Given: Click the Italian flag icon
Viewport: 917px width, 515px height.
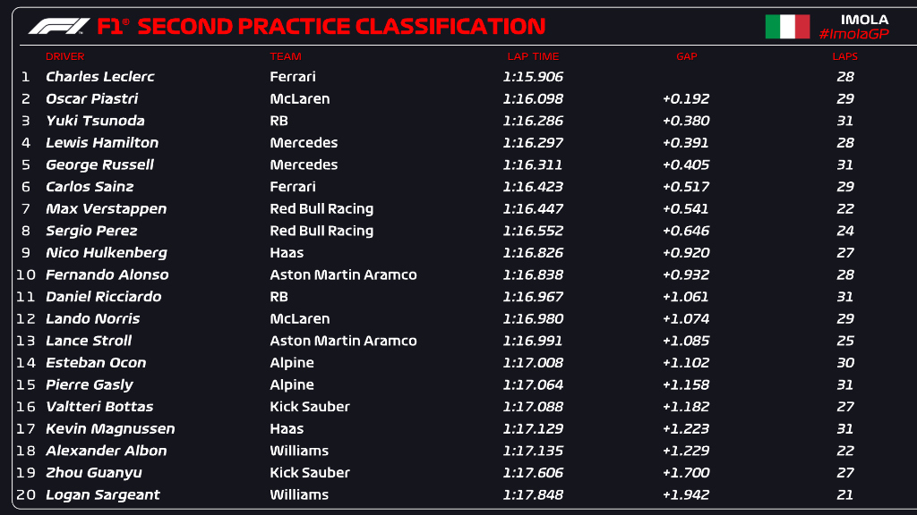Looking at the screenshot, I should click(787, 27).
